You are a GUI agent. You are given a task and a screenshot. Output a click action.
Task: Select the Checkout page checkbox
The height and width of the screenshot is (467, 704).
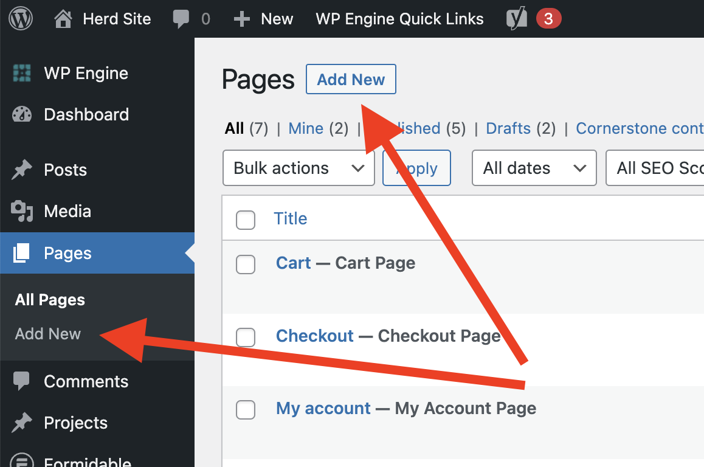(246, 337)
